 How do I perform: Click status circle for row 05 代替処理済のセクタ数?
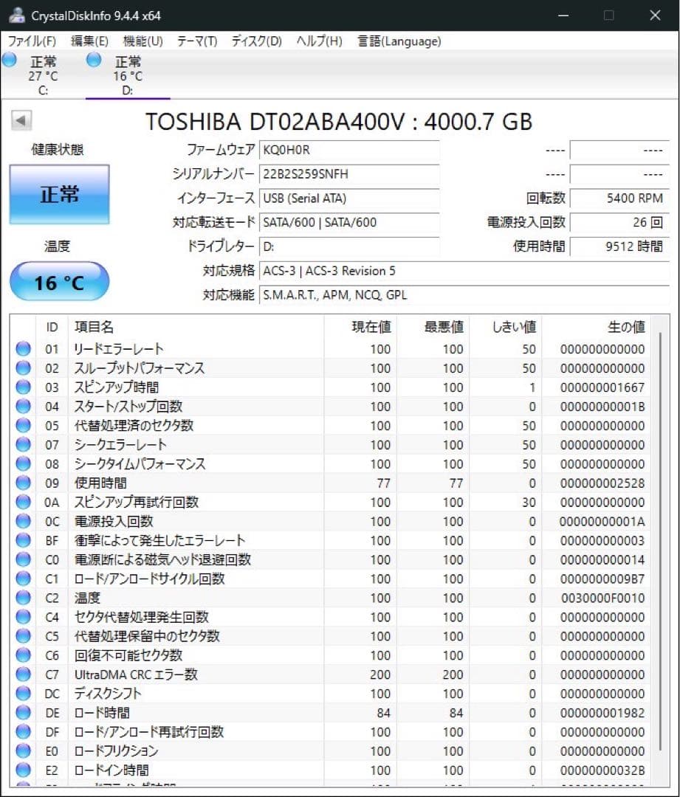pyautogui.click(x=24, y=426)
